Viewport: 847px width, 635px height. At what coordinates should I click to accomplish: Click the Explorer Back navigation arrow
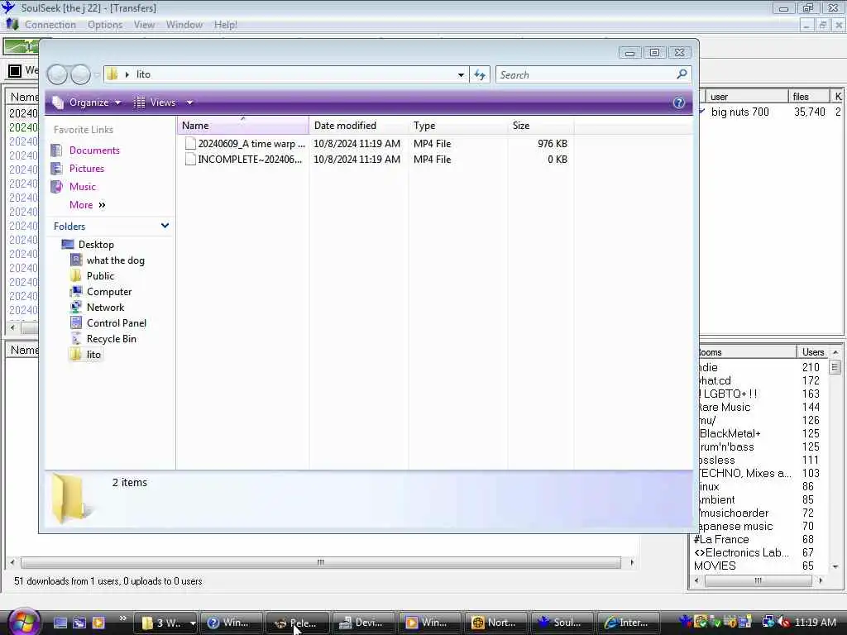pyautogui.click(x=57, y=74)
